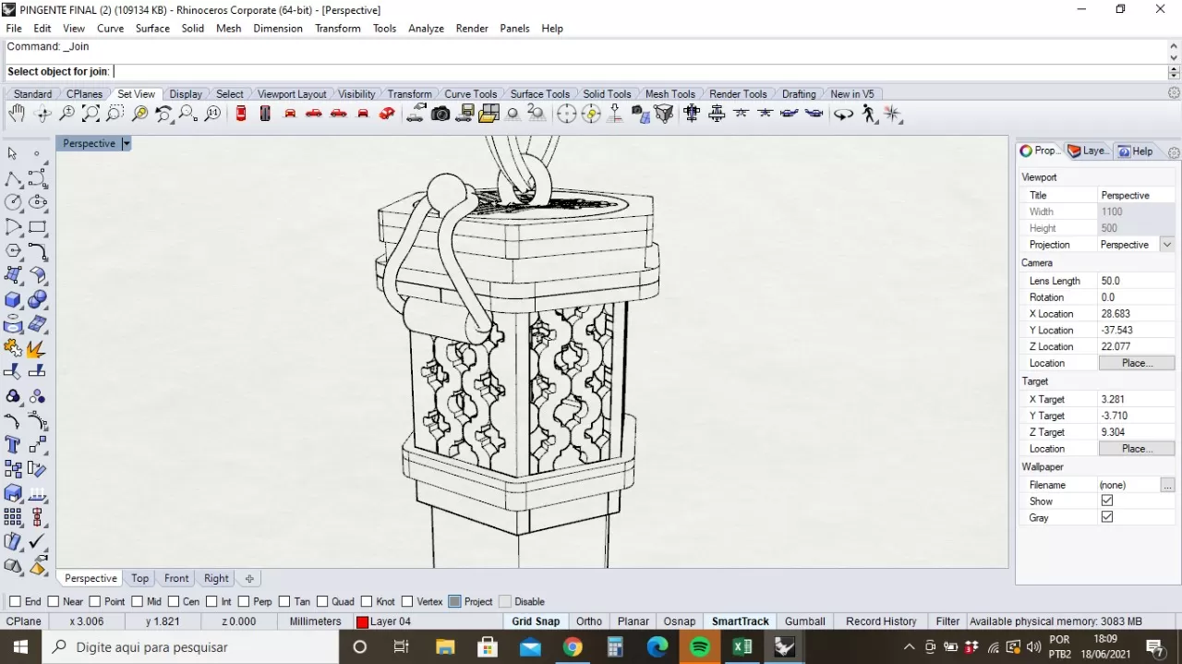Open the Surface menu
Image resolution: width=1182 pixels, height=664 pixels.
tap(152, 28)
